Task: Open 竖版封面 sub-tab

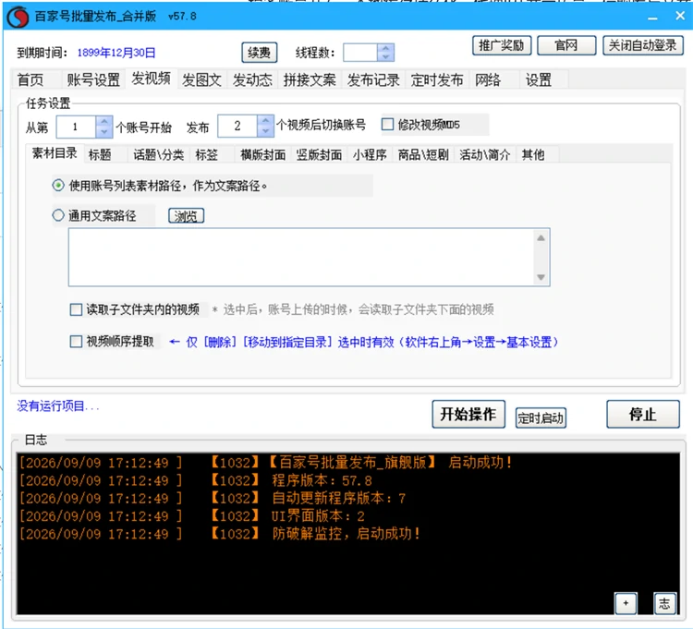Action: click(319, 154)
